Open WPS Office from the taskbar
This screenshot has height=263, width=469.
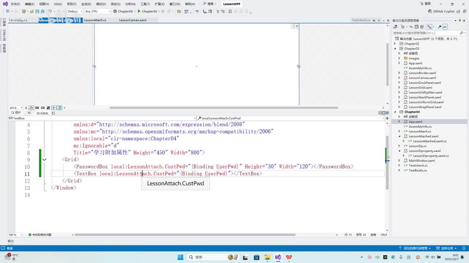[x=289, y=257]
